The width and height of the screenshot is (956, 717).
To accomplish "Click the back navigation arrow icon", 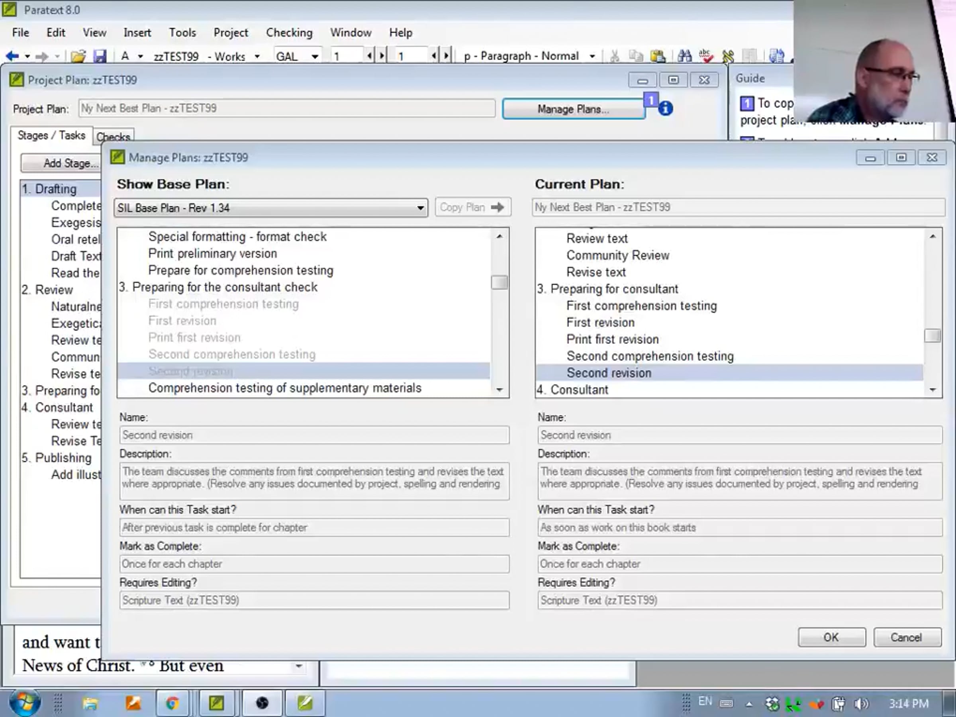I will (x=12, y=56).
